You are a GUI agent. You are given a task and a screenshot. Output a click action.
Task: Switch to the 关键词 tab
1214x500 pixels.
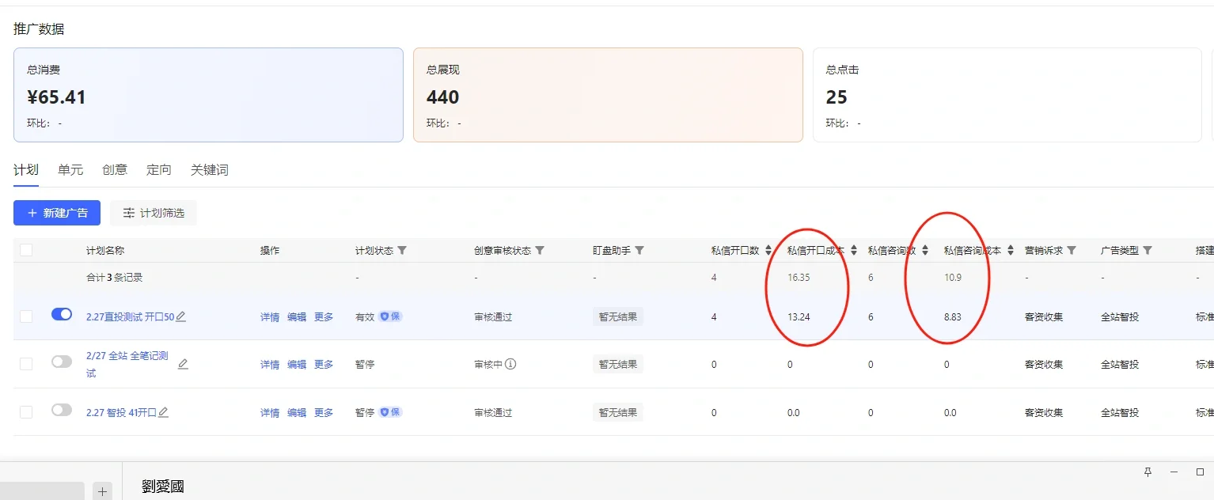tap(210, 170)
